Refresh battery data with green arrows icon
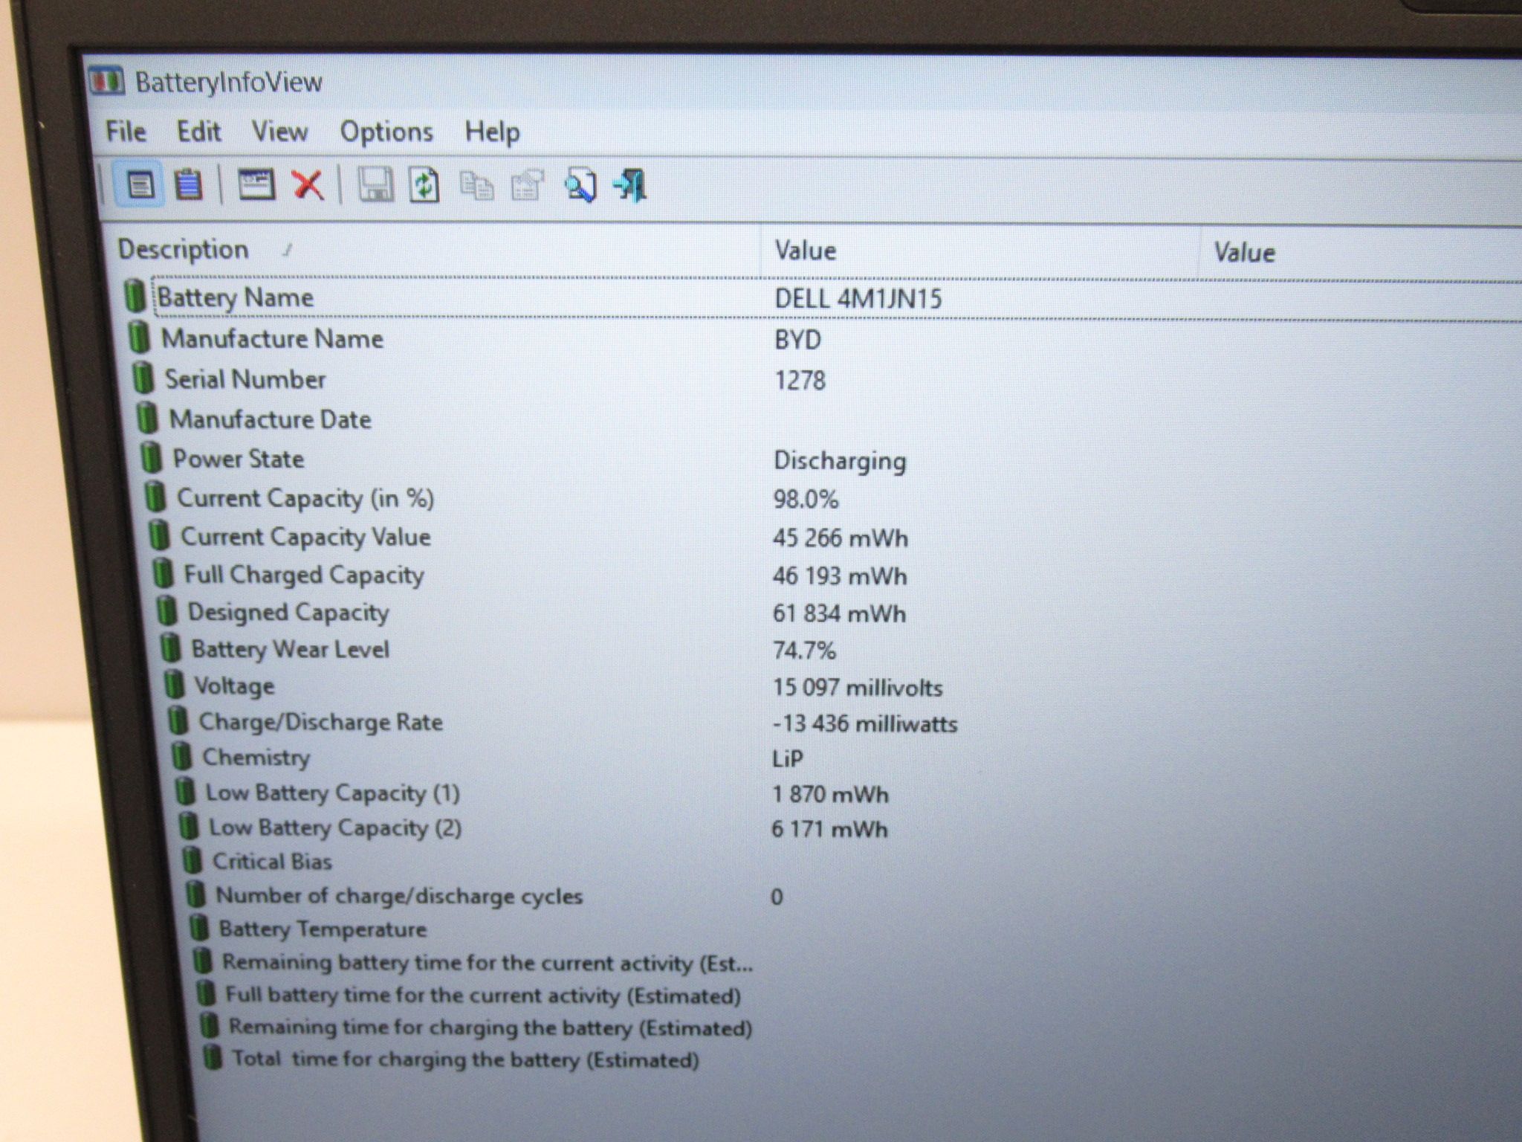This screenshot has height=1142, width=1522. 424,185
